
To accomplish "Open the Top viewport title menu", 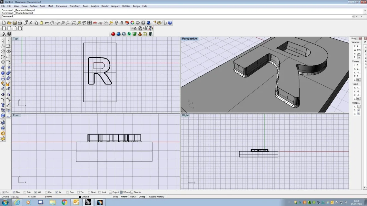I will [15, 39].
